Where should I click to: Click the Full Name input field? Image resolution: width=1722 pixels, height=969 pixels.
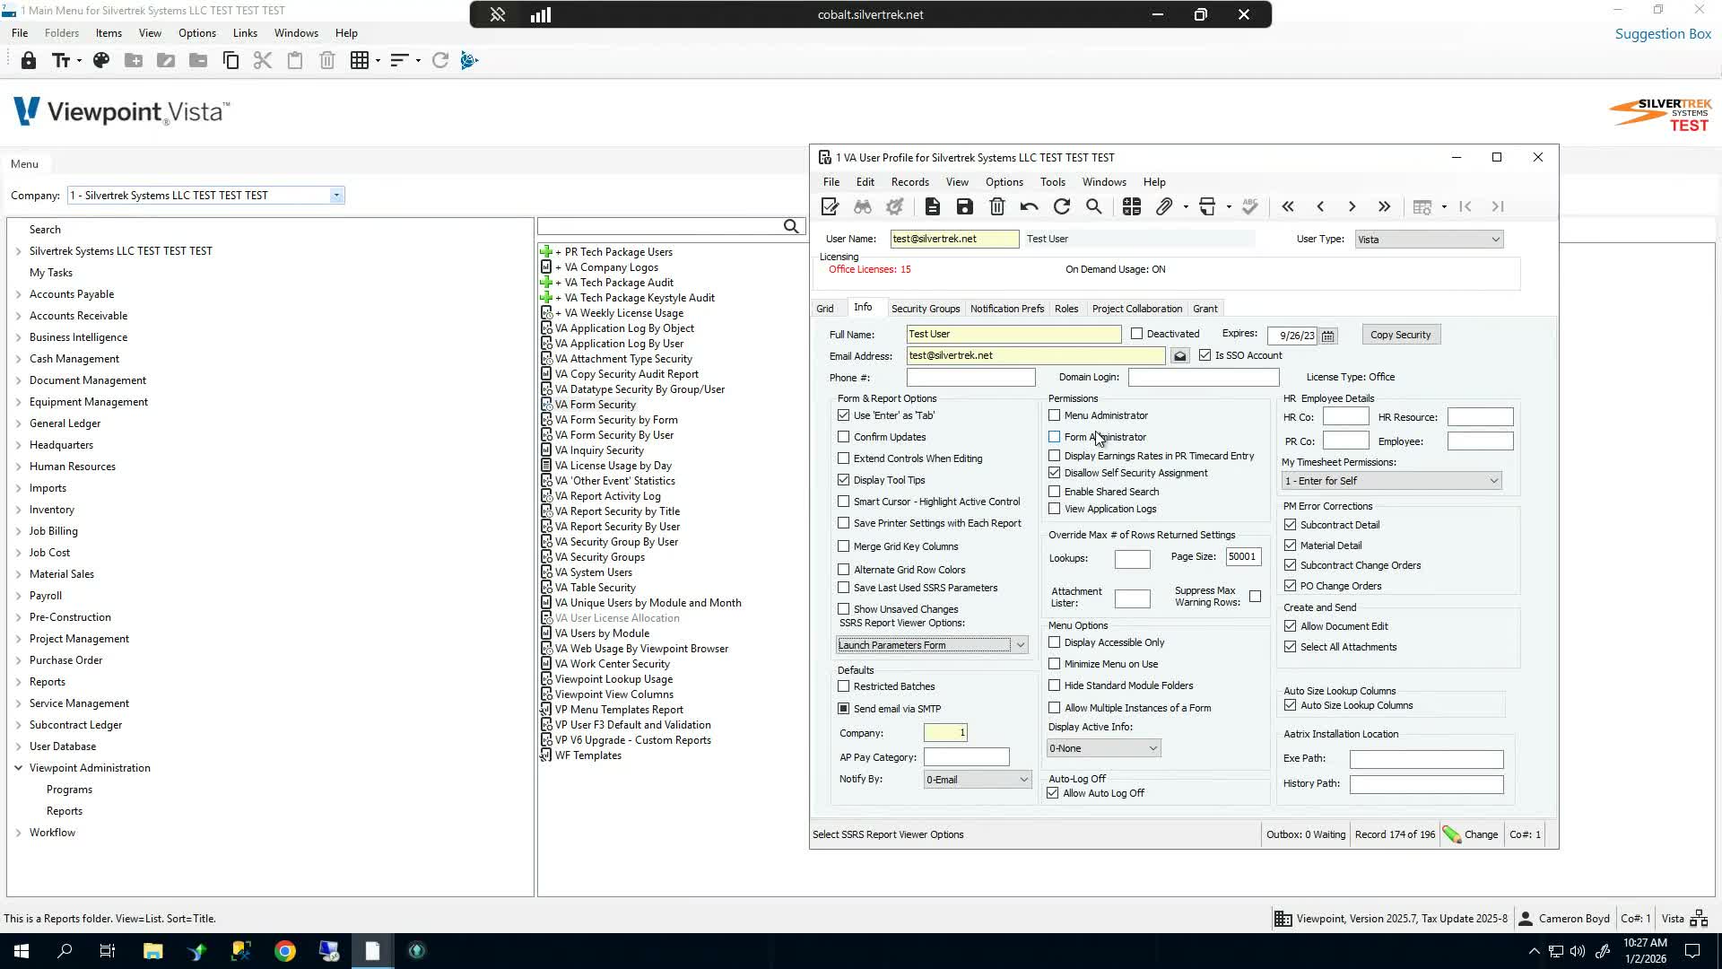[x=1013, y=335]
